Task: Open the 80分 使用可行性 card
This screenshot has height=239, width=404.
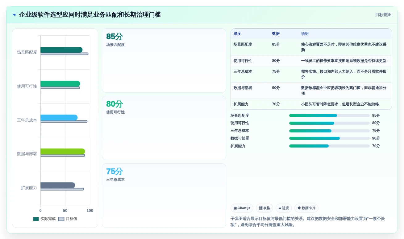Action: point(164,128)
